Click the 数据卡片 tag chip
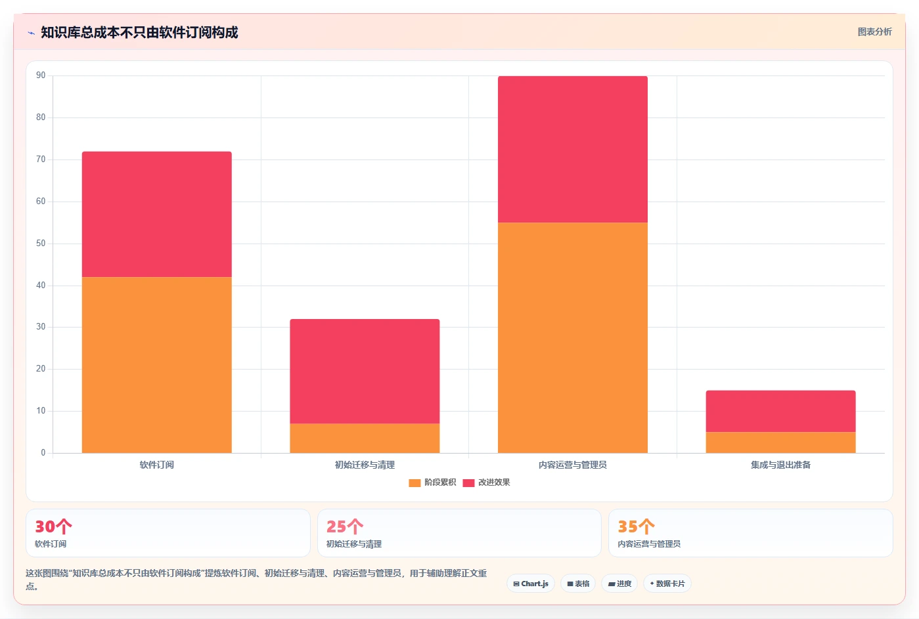The height and width of the screenshot is (619, 919). tap(667, 584)
